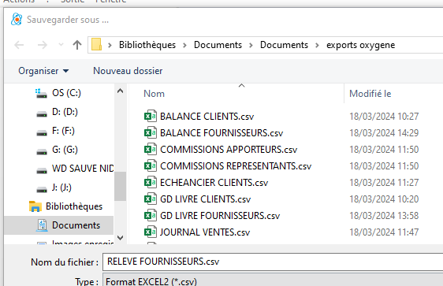Select Documents library in sidebar
This screenshot has height=286, width=443.
tap(76, 225)
